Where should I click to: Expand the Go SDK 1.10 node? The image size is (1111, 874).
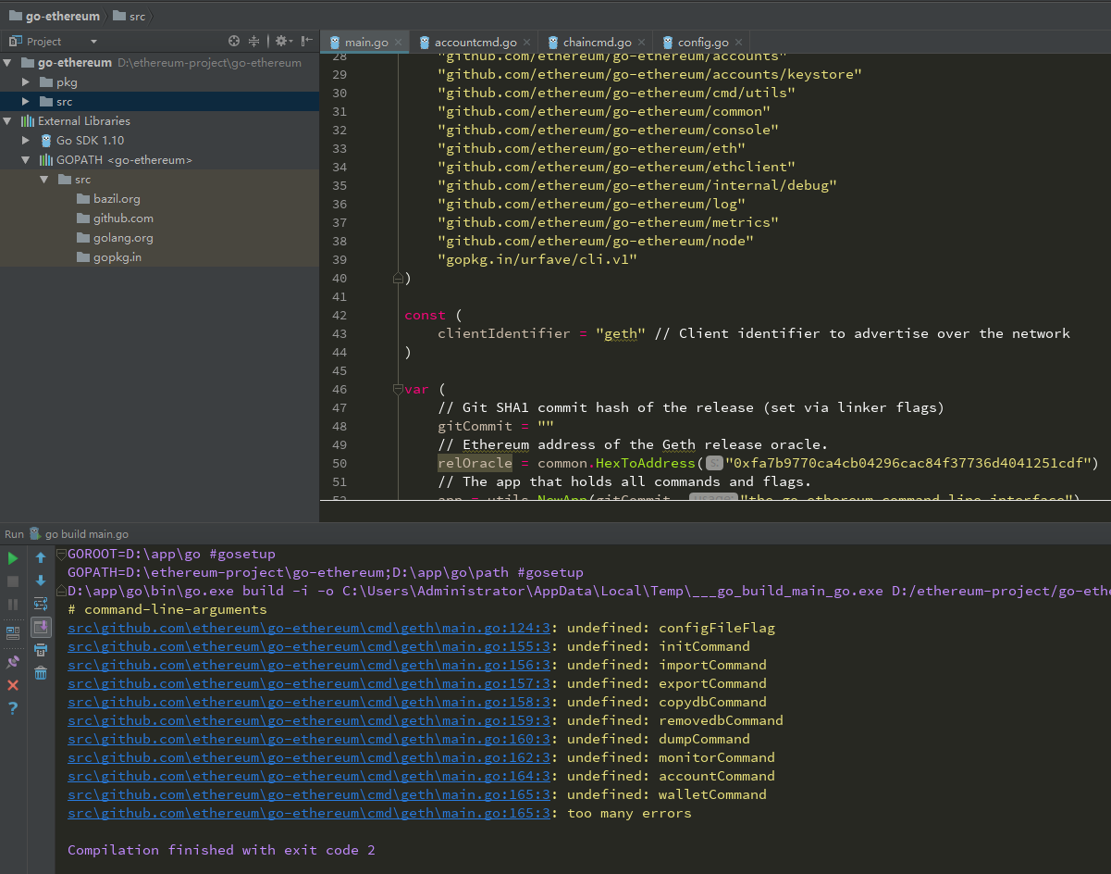pyautogui.click(x=27, y=141)
